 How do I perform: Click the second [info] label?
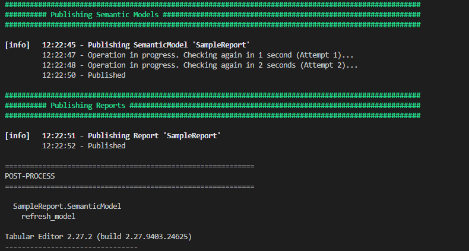point(17,135)
